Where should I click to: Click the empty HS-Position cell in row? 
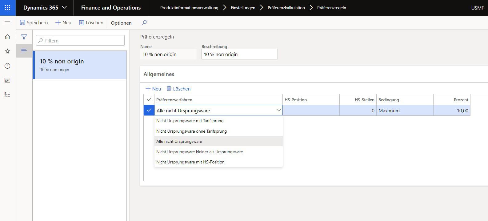point(311,110)
